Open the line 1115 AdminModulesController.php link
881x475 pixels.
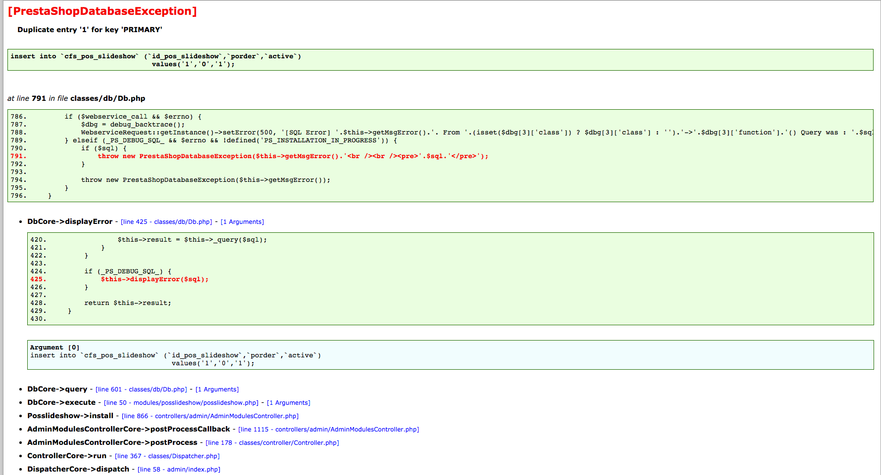[329, 430]
